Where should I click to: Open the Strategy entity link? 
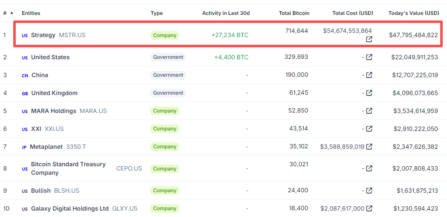click(x=43, y=35)
